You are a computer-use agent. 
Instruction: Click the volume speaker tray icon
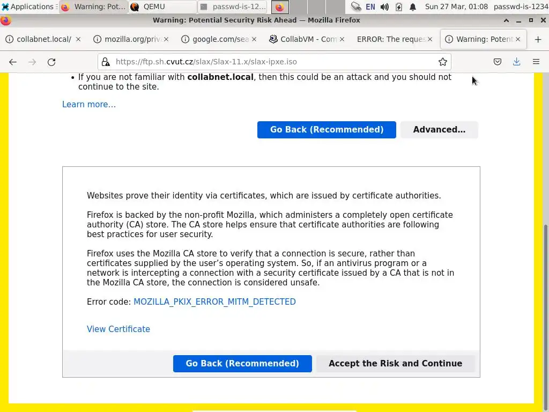384,6
